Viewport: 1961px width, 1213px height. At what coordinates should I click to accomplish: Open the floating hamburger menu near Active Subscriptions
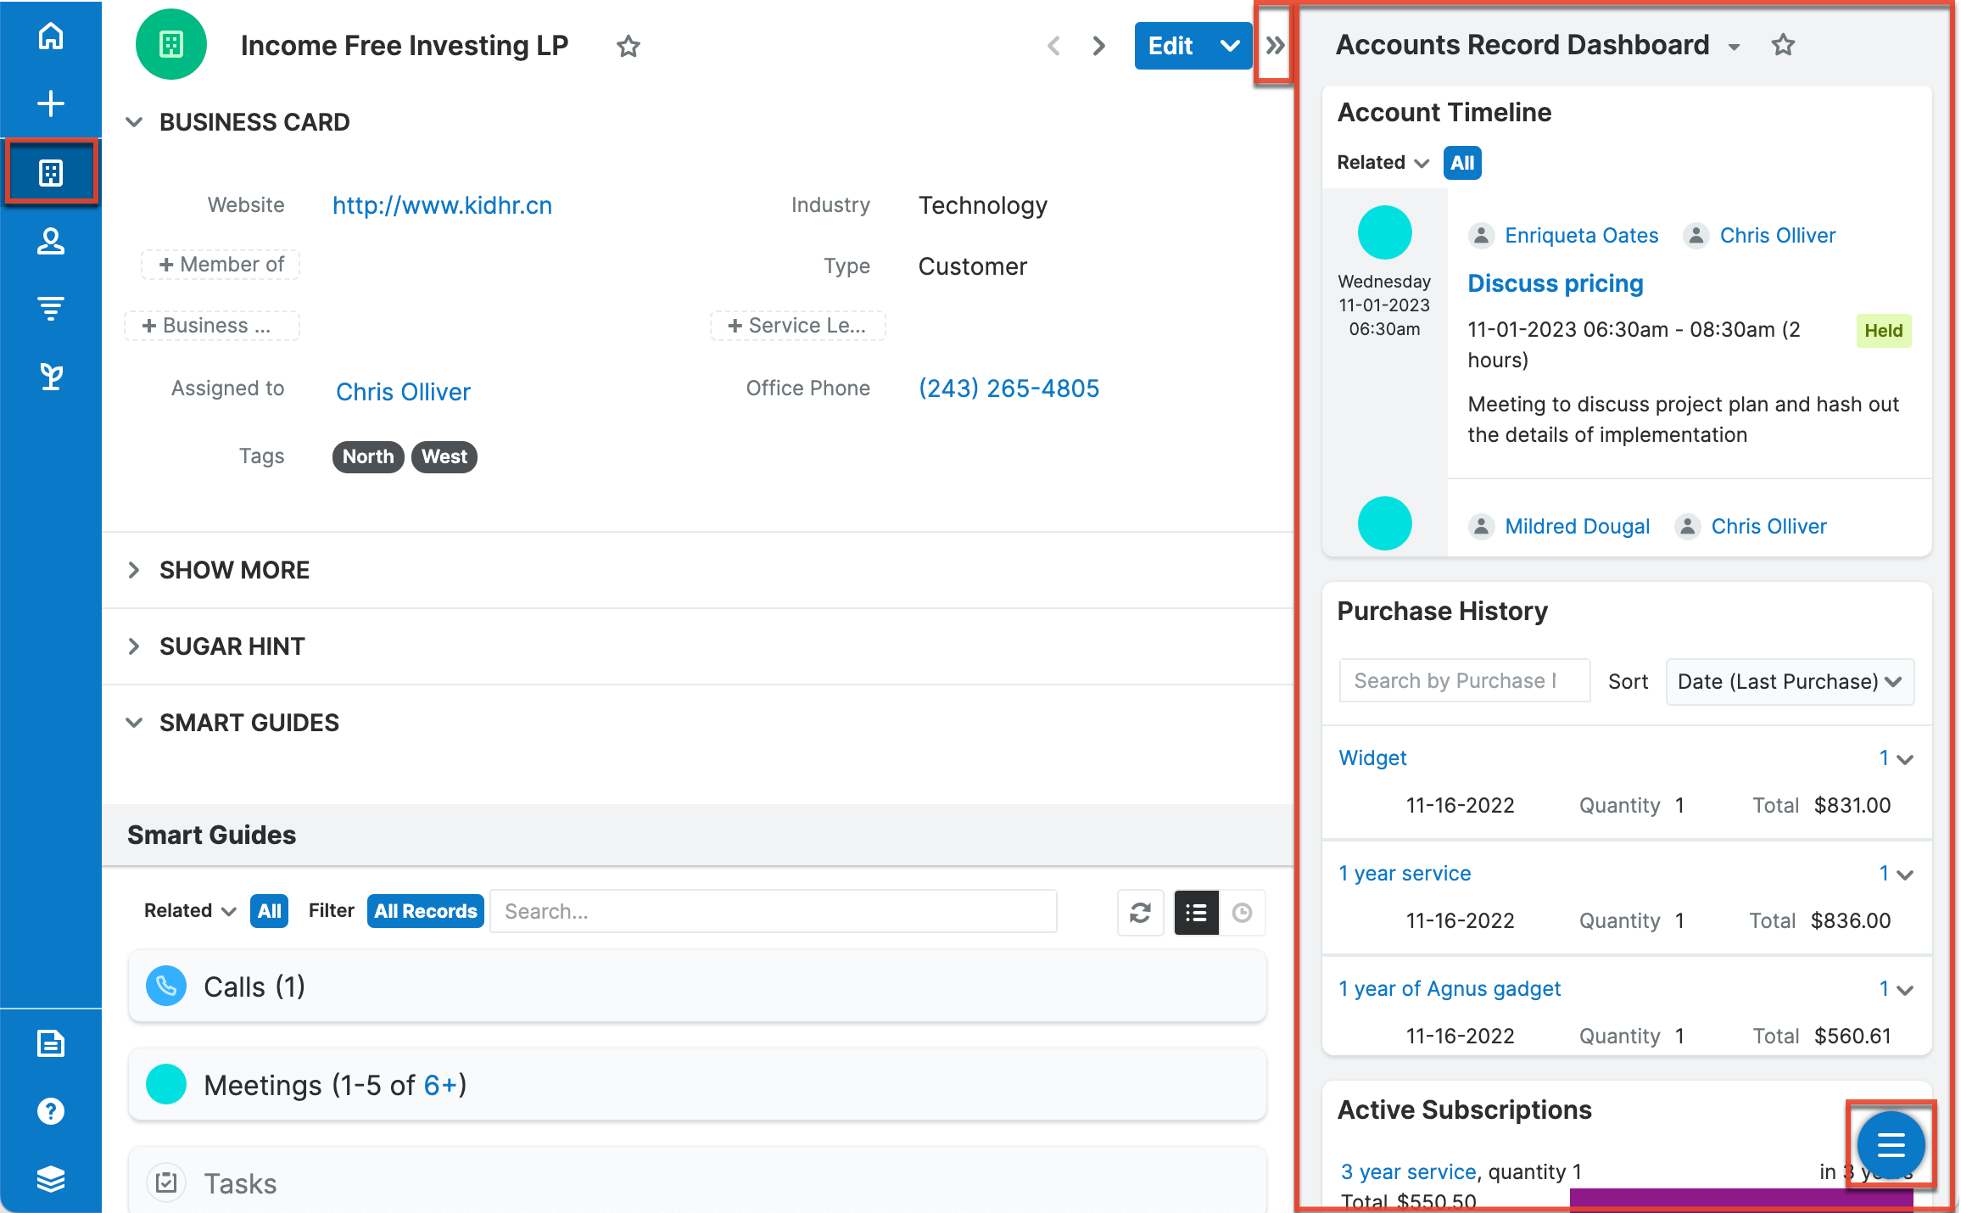[1890, 1145]
